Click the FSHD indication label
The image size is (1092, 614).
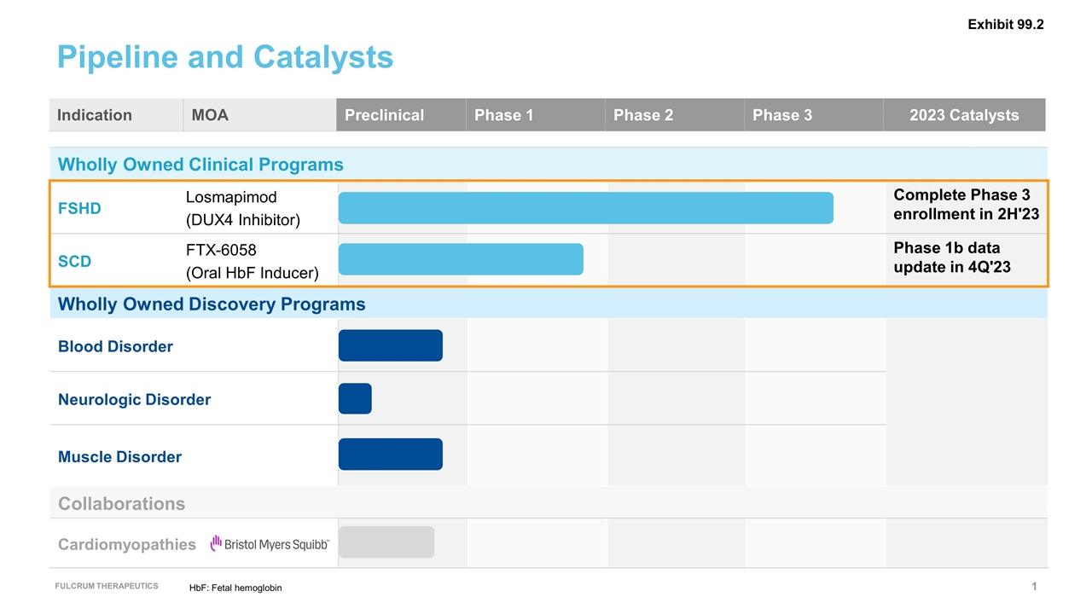coord(79,209)
